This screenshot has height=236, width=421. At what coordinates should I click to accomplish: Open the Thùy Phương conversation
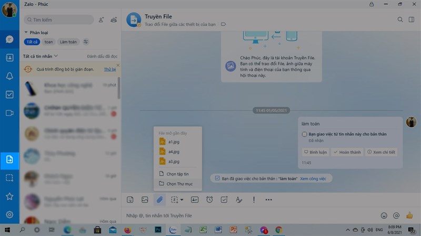70,156
